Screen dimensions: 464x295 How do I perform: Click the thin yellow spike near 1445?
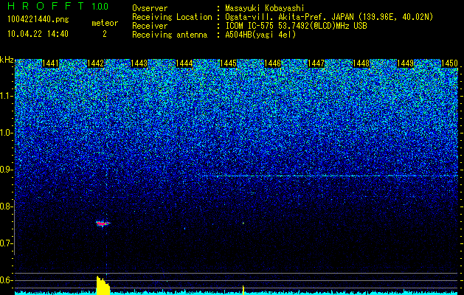tap(243, 290)
